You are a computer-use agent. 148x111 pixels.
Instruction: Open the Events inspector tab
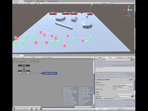pos(120,57)
